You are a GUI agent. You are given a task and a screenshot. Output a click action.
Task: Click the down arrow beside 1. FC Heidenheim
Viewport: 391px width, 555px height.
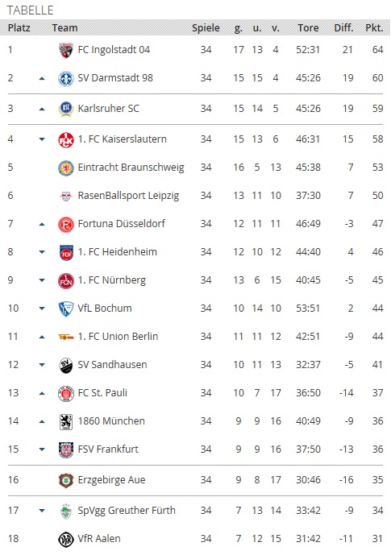click(42, 252)
